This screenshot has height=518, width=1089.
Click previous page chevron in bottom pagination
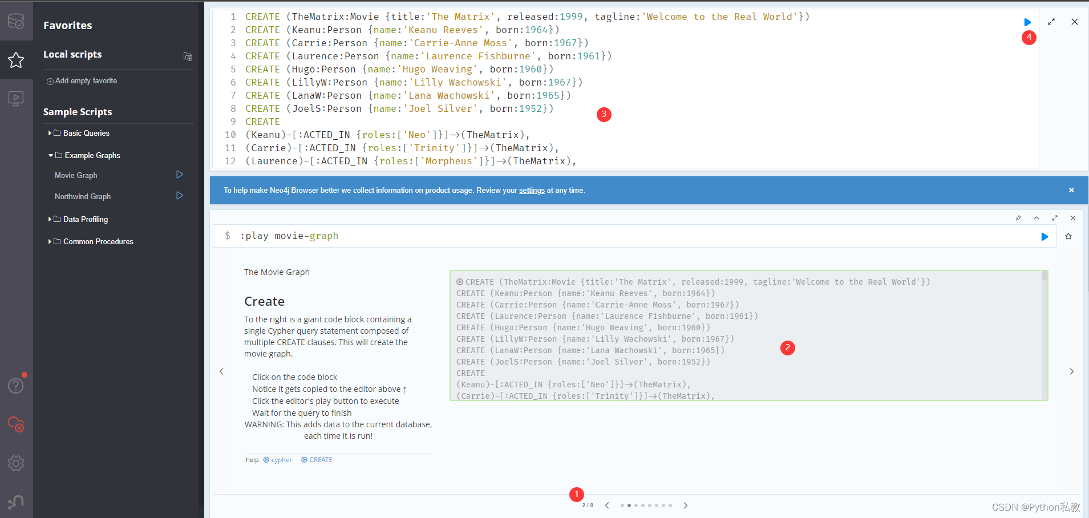(x=607, y=505)
